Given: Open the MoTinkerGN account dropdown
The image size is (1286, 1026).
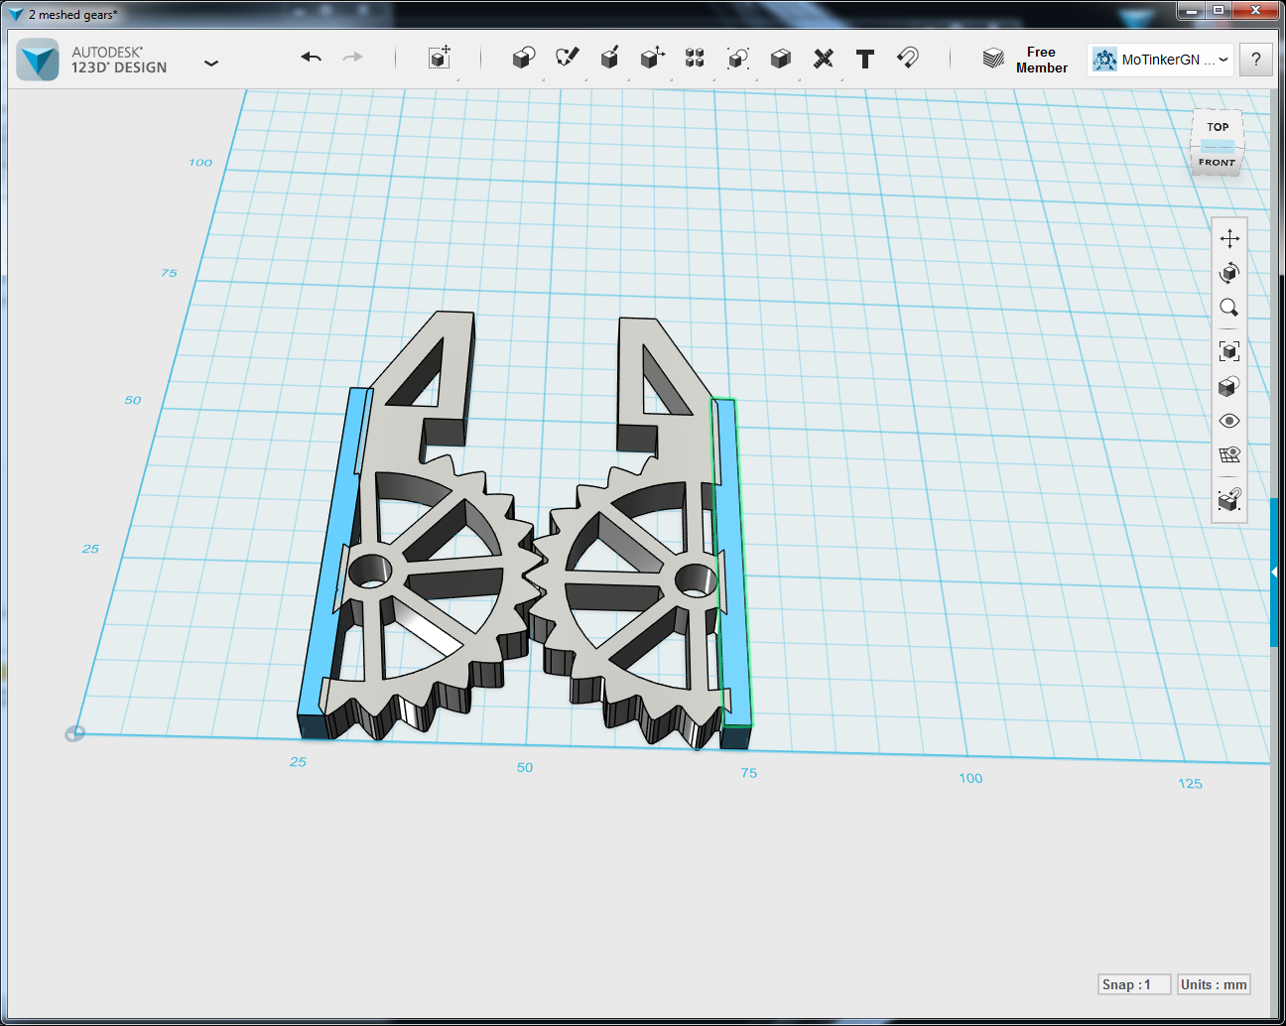Looking at the screenshot, I should tap(1222, 60).
